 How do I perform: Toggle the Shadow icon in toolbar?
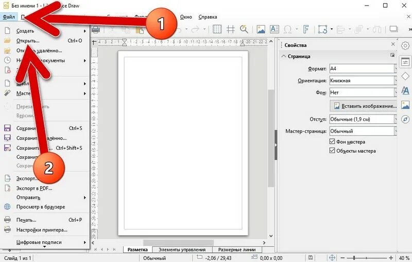(x=393, y=29)
